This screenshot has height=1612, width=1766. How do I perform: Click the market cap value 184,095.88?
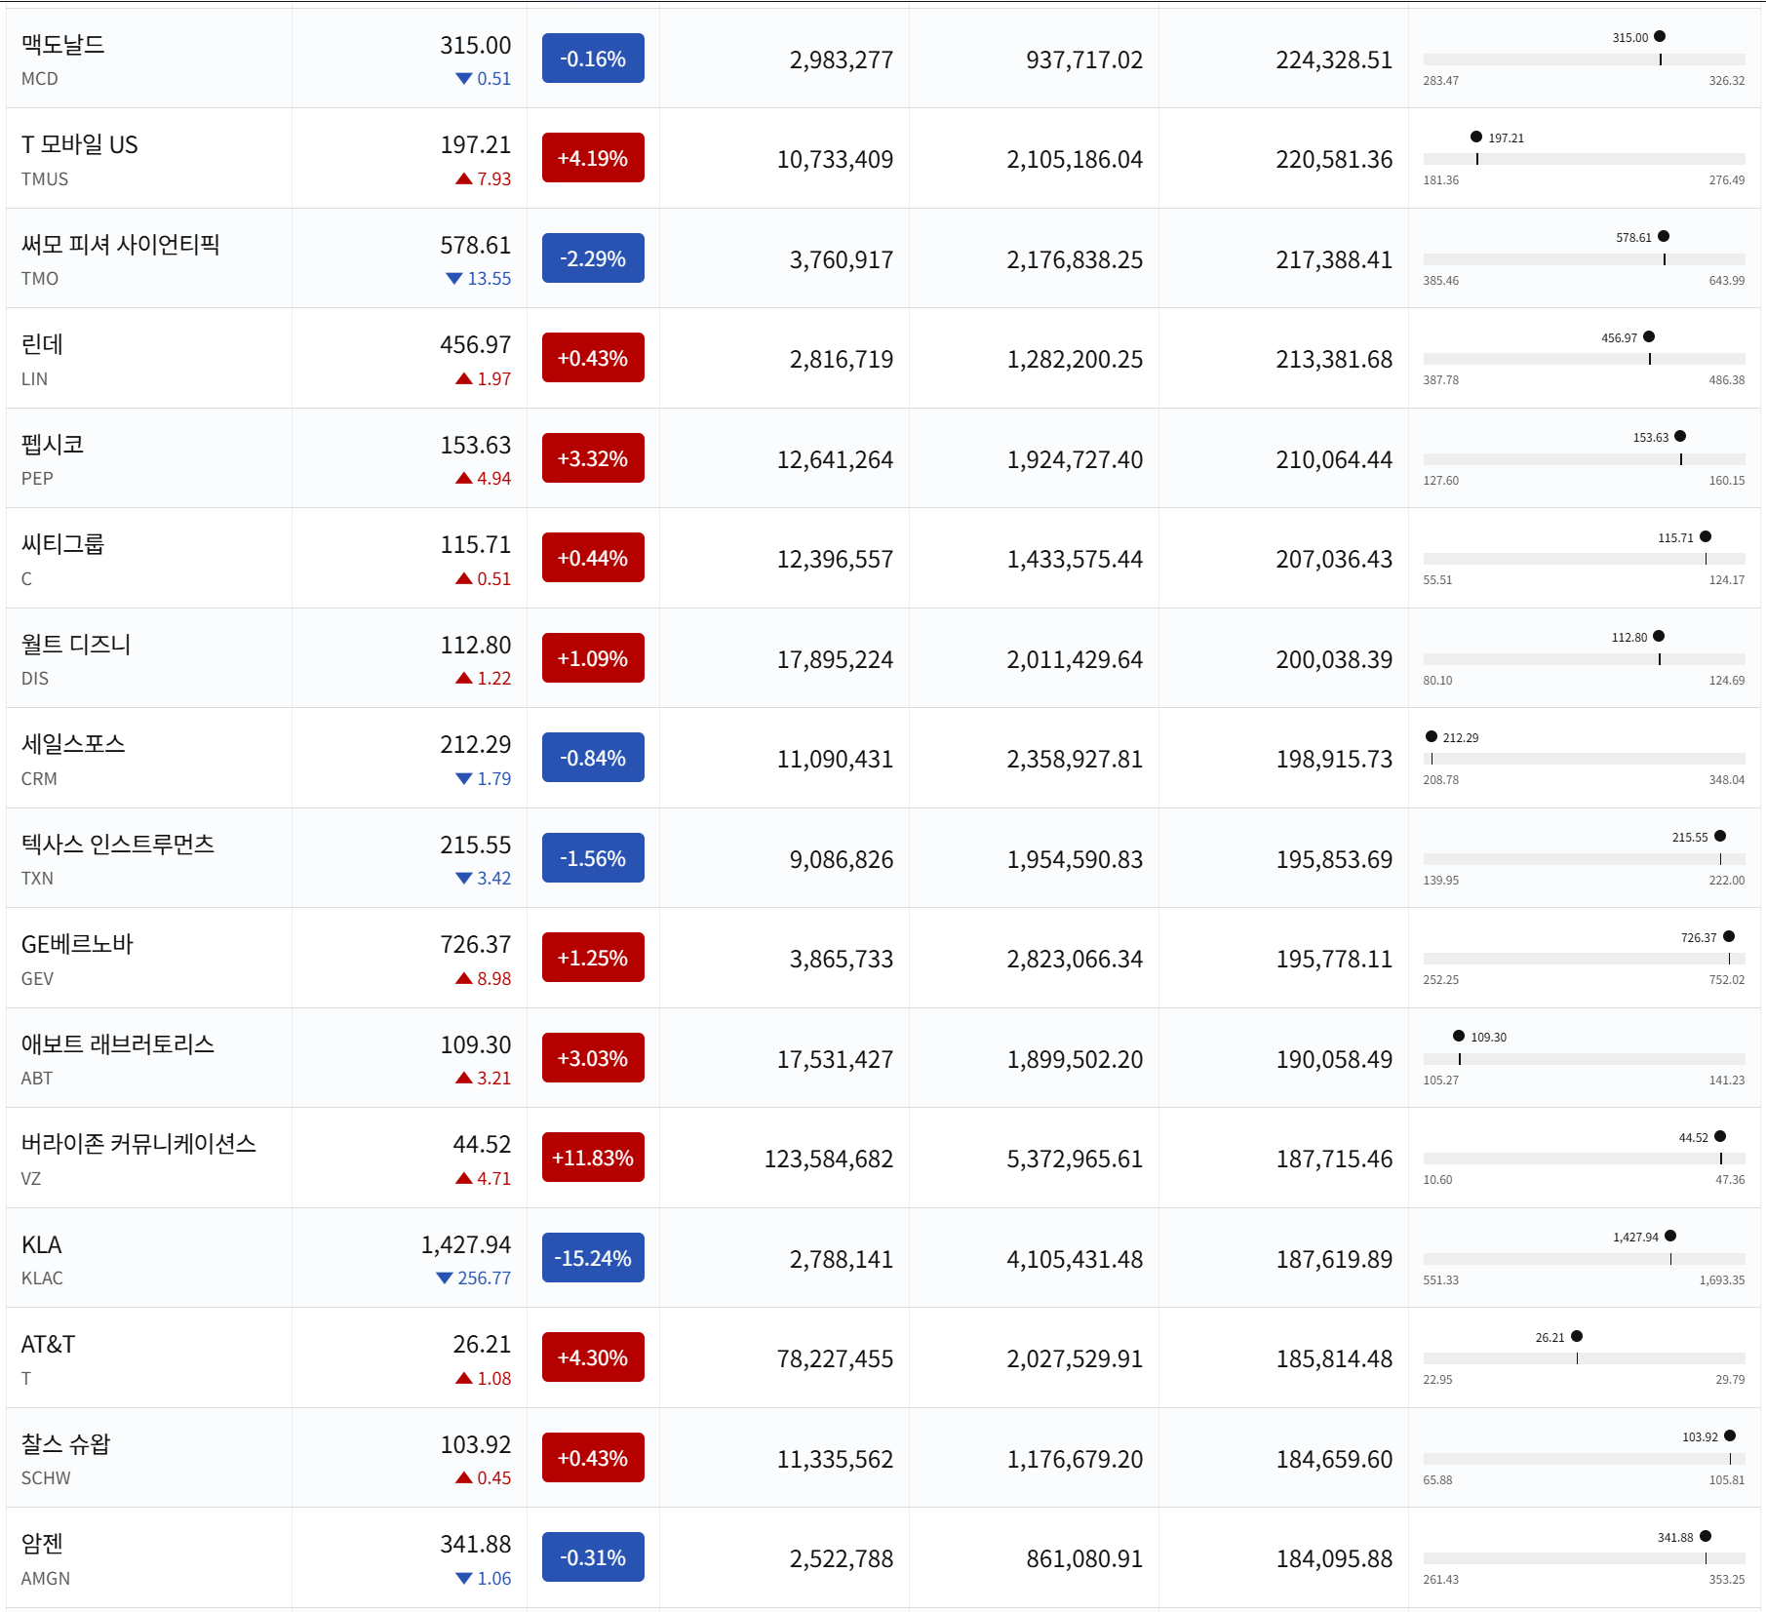(x=1334, y=1558)
